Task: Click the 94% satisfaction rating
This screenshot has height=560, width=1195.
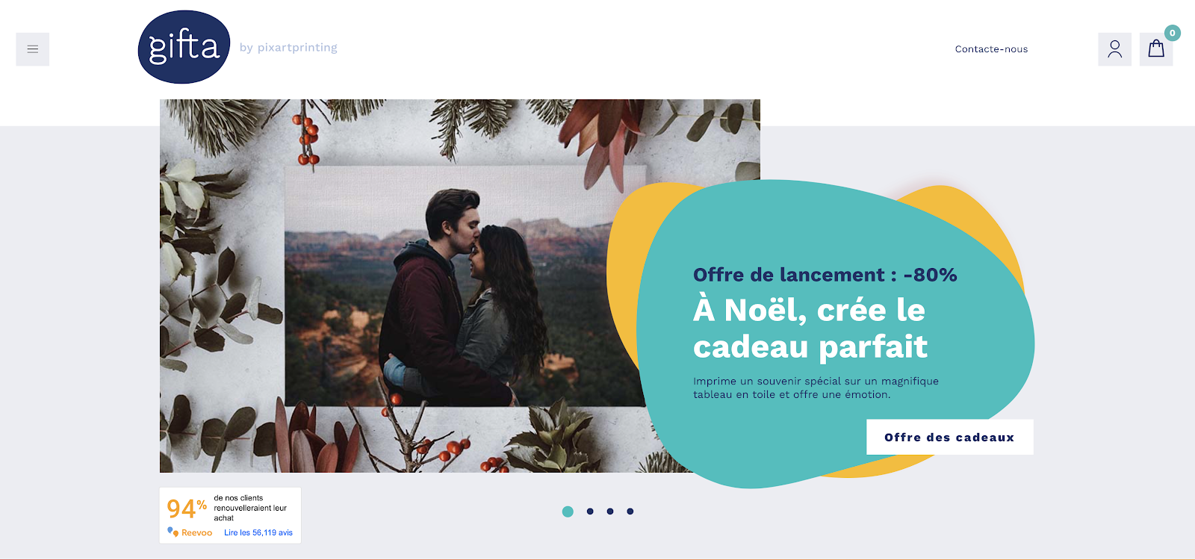Action: (187, 508)
